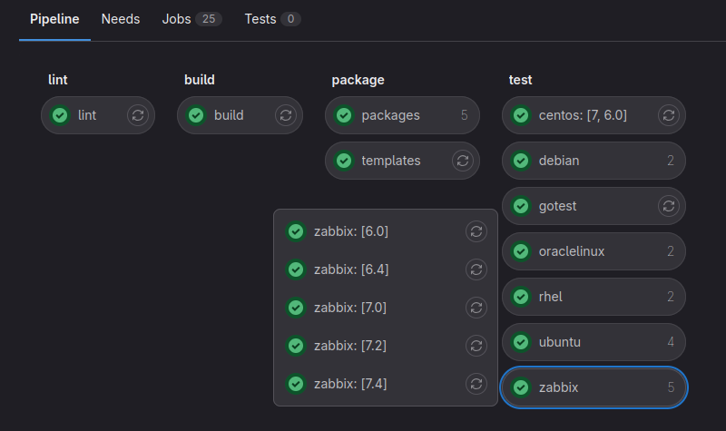Viewport: 726px width, 431px height.
Task: Retry the build job
Action: pyautogui.click(x=286, y=115)
